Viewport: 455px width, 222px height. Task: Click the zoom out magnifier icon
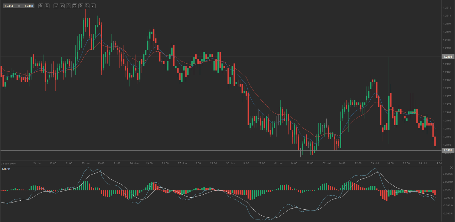(41, 6)
